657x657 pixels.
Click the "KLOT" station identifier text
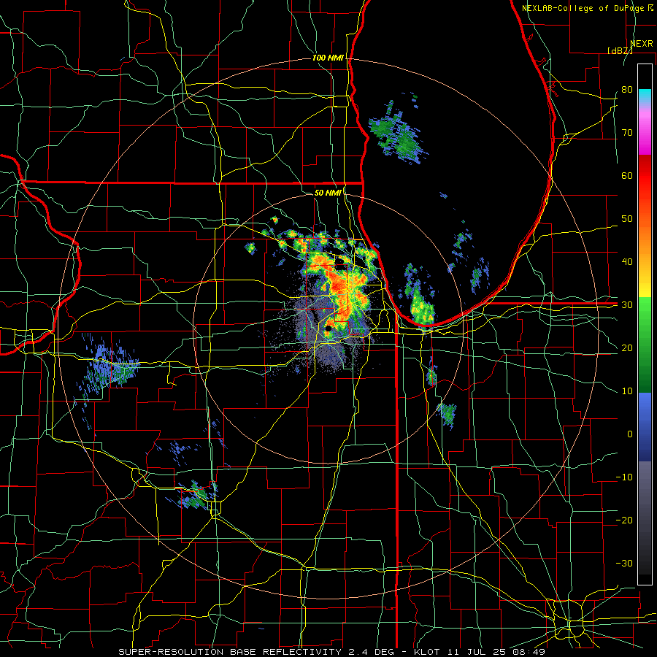[x=426, y=652]
